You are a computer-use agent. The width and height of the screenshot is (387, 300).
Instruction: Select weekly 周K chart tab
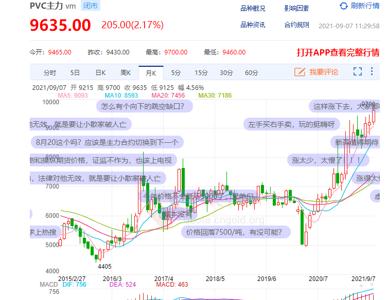126,73
